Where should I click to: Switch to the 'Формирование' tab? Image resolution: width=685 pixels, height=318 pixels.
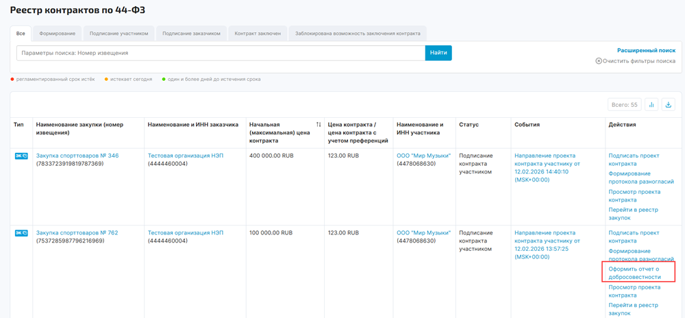coord(58,33)
